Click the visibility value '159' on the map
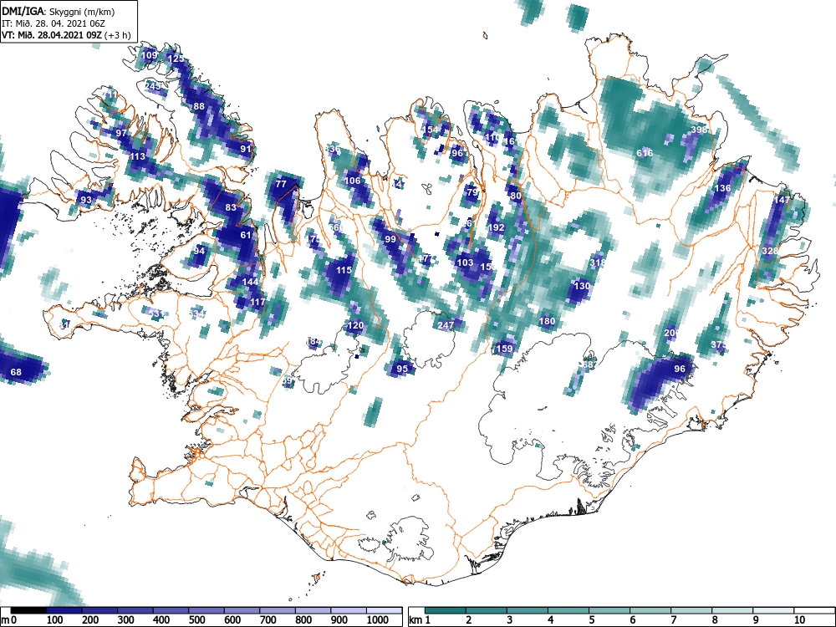Viewport: 836px width, 627px height. click(x=504, y=349)
